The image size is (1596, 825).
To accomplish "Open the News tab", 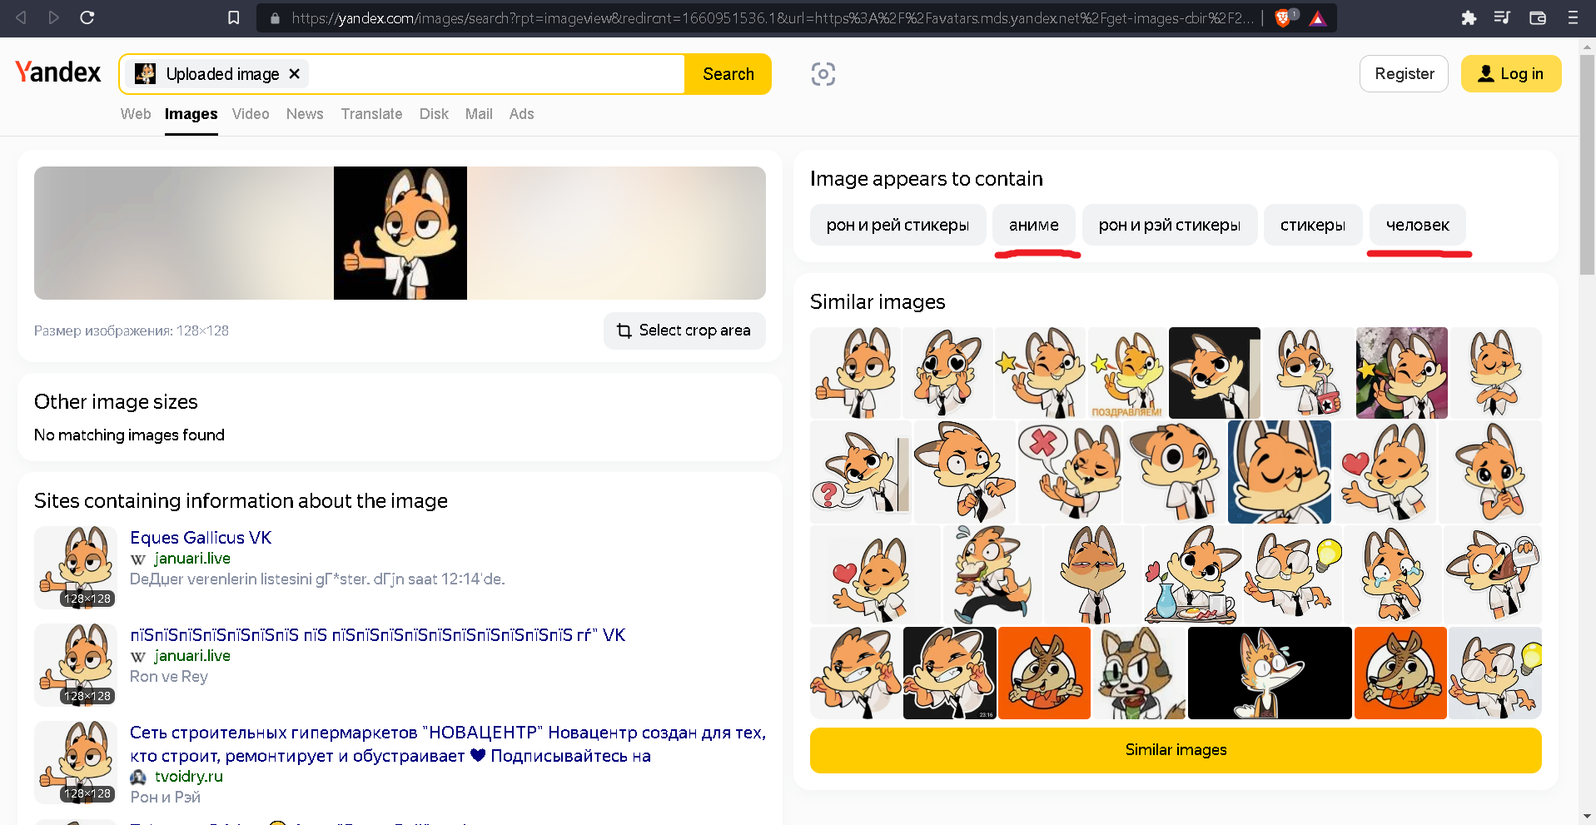I will [x=305, y=114].
